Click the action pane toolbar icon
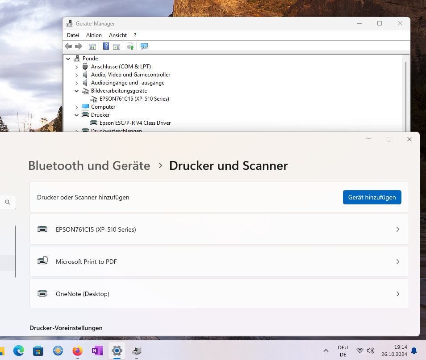The width and height of the screenshot is (426, 360). click(x=117, y=47)
